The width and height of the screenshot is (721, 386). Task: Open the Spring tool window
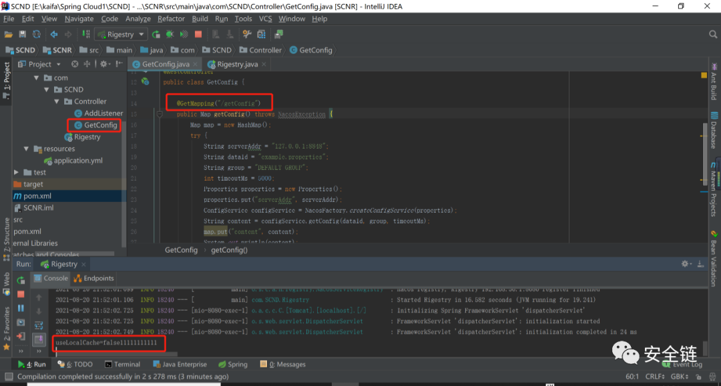(x=233, y=365)
